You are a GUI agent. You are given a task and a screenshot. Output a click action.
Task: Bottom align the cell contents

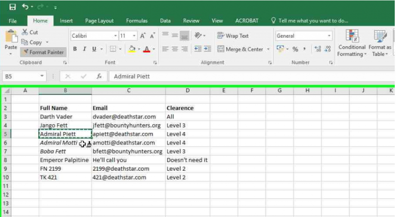coord(184,36)
